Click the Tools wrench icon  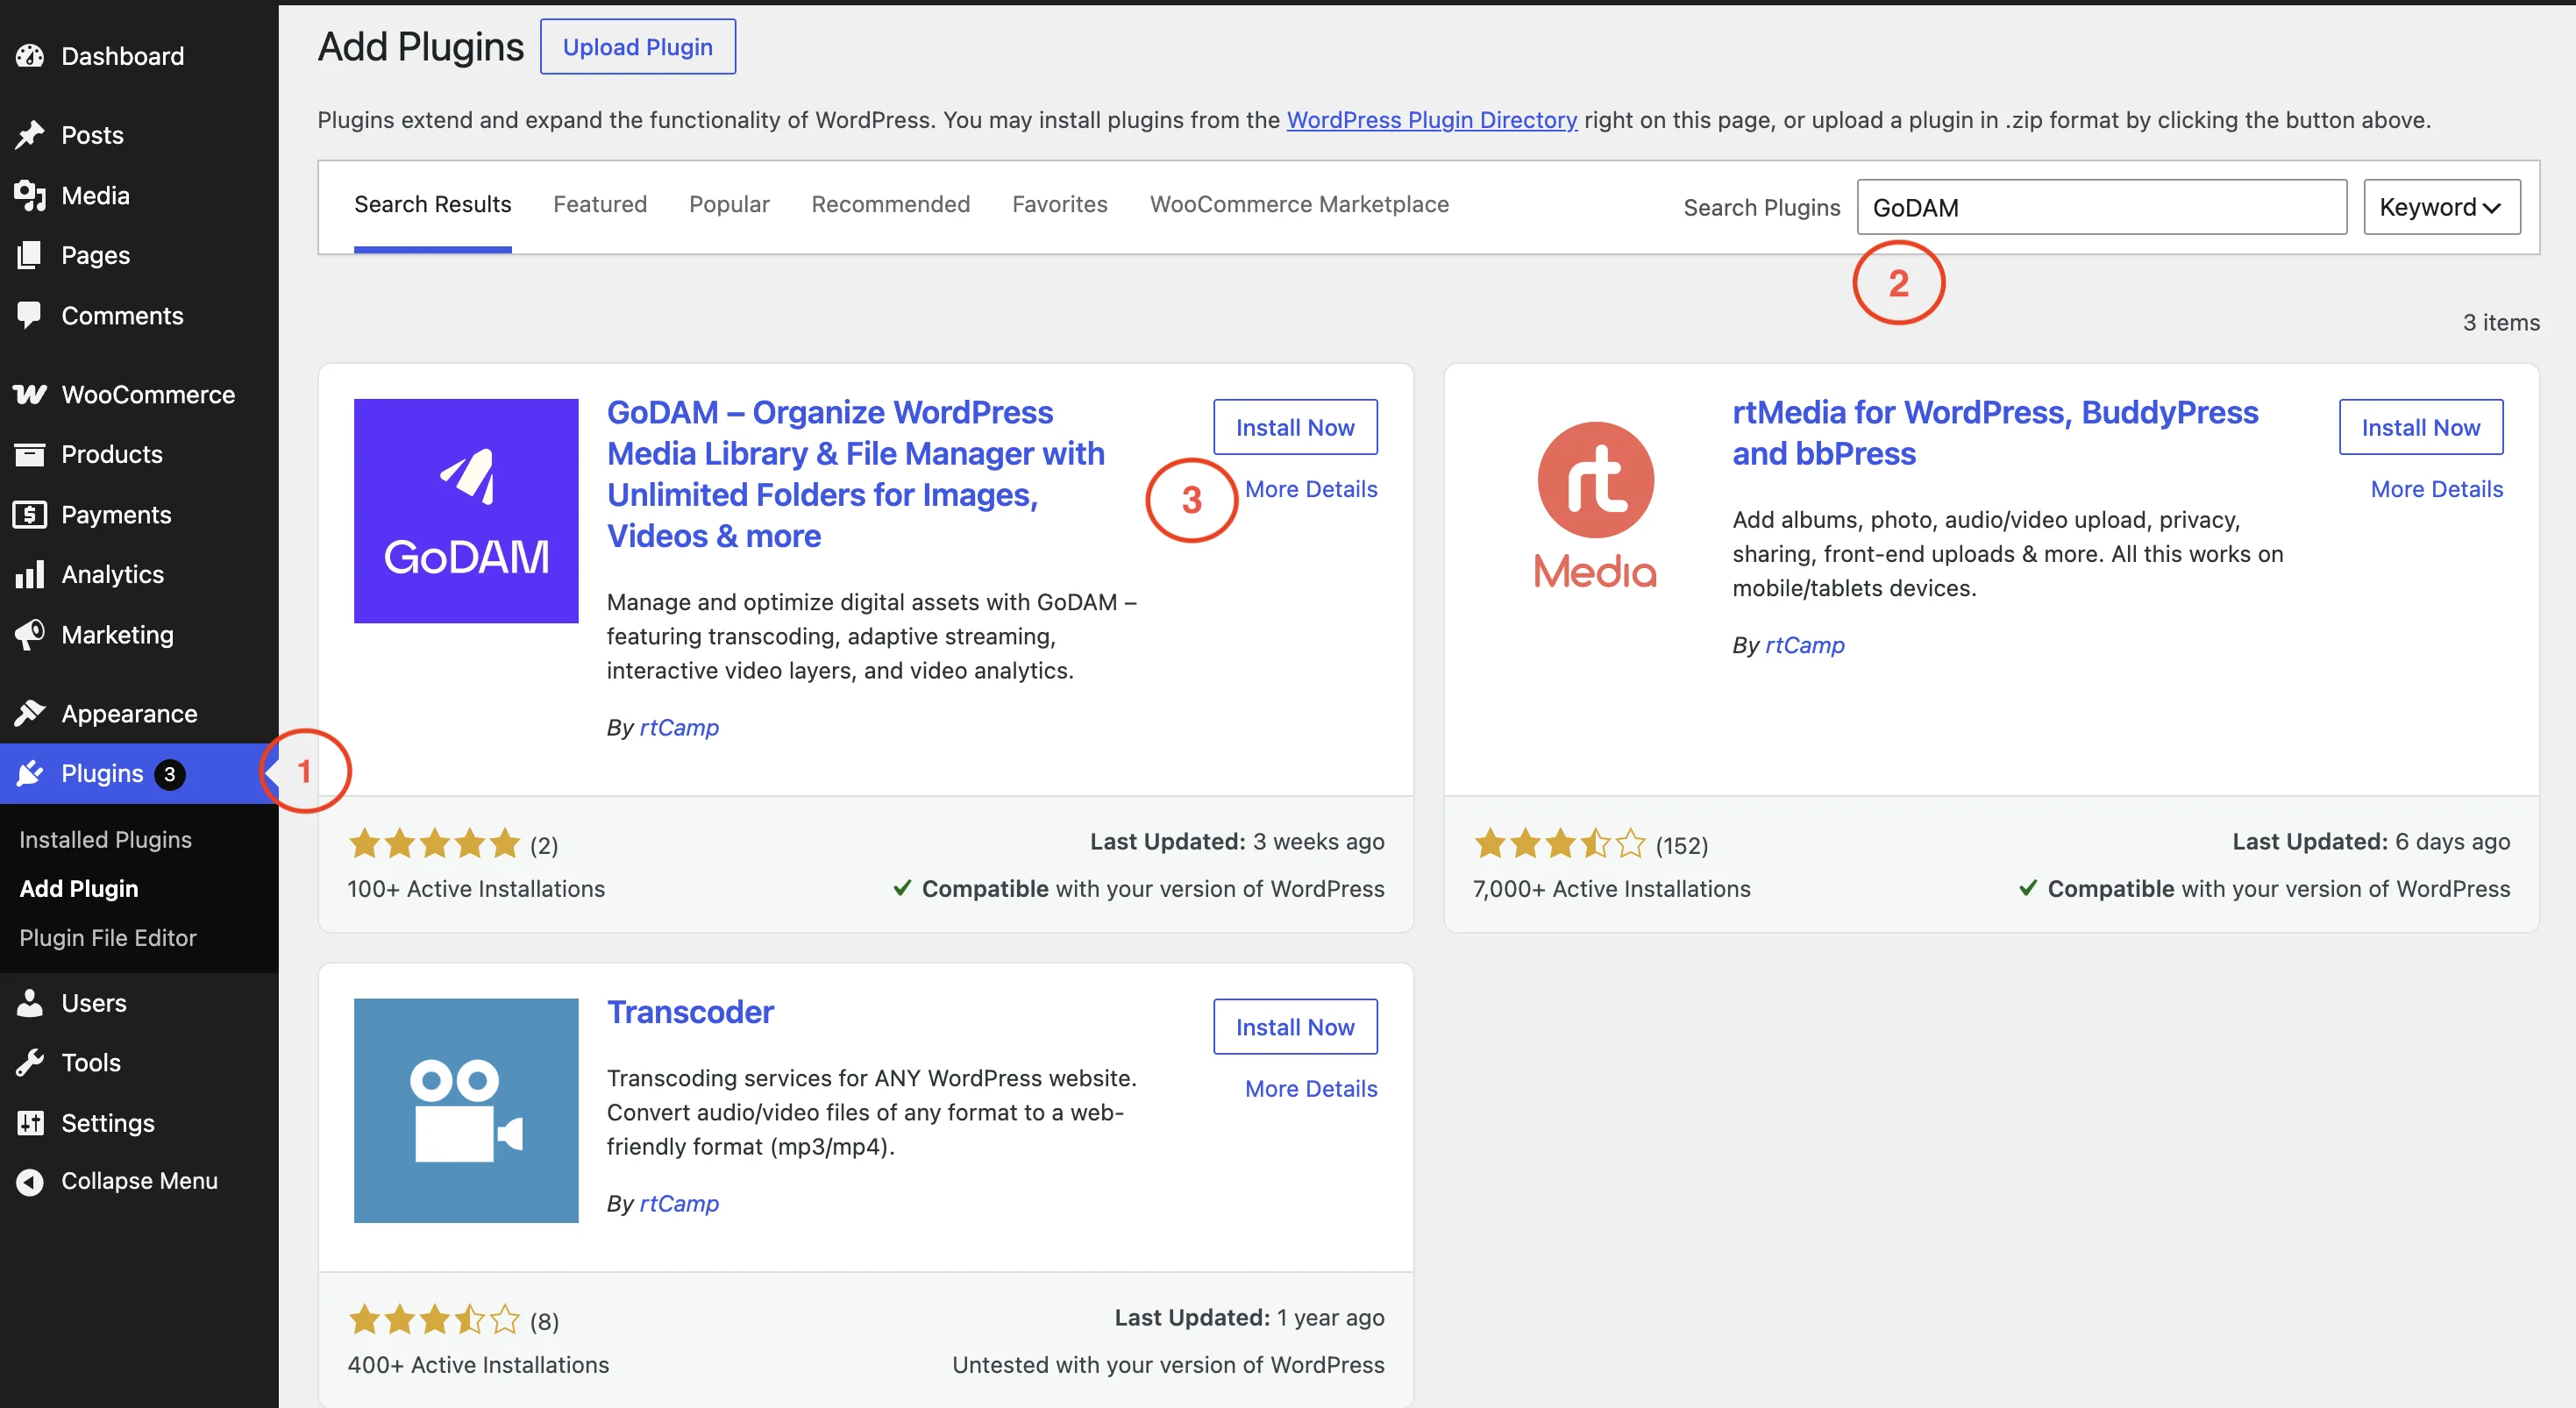tap(30, 1062)
